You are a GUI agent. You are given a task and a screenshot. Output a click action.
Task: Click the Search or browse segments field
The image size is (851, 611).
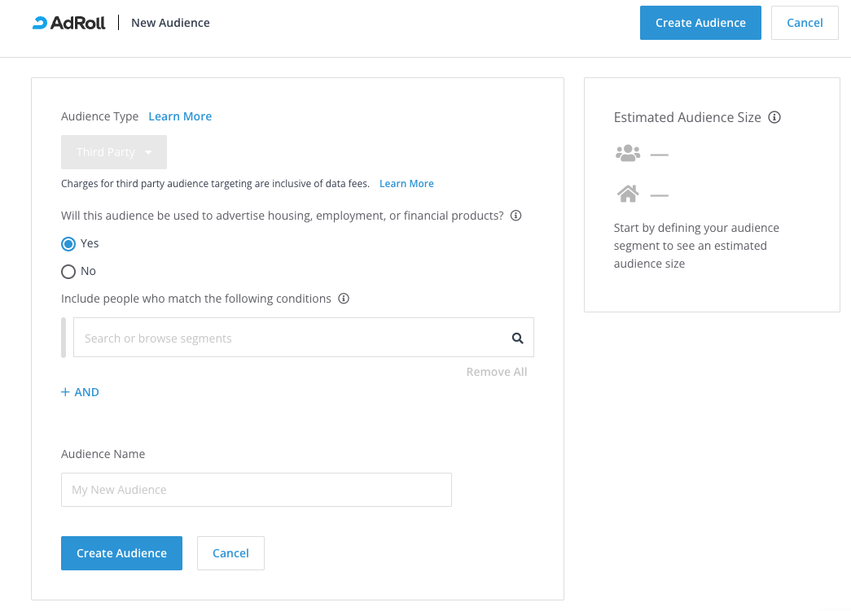[x=289, y=338]
